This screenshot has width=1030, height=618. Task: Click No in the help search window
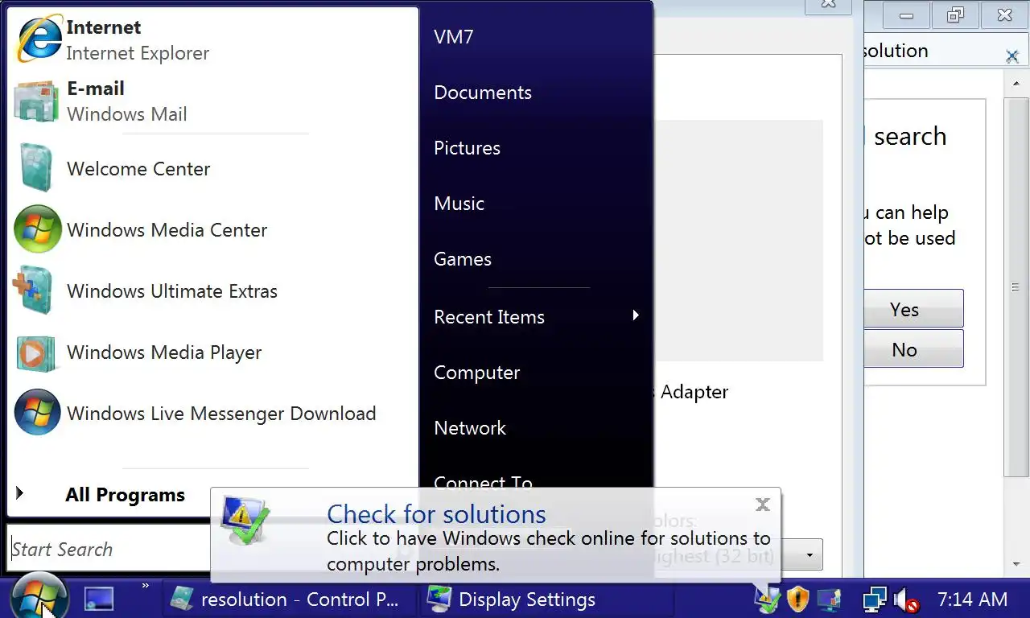(913, 349)
